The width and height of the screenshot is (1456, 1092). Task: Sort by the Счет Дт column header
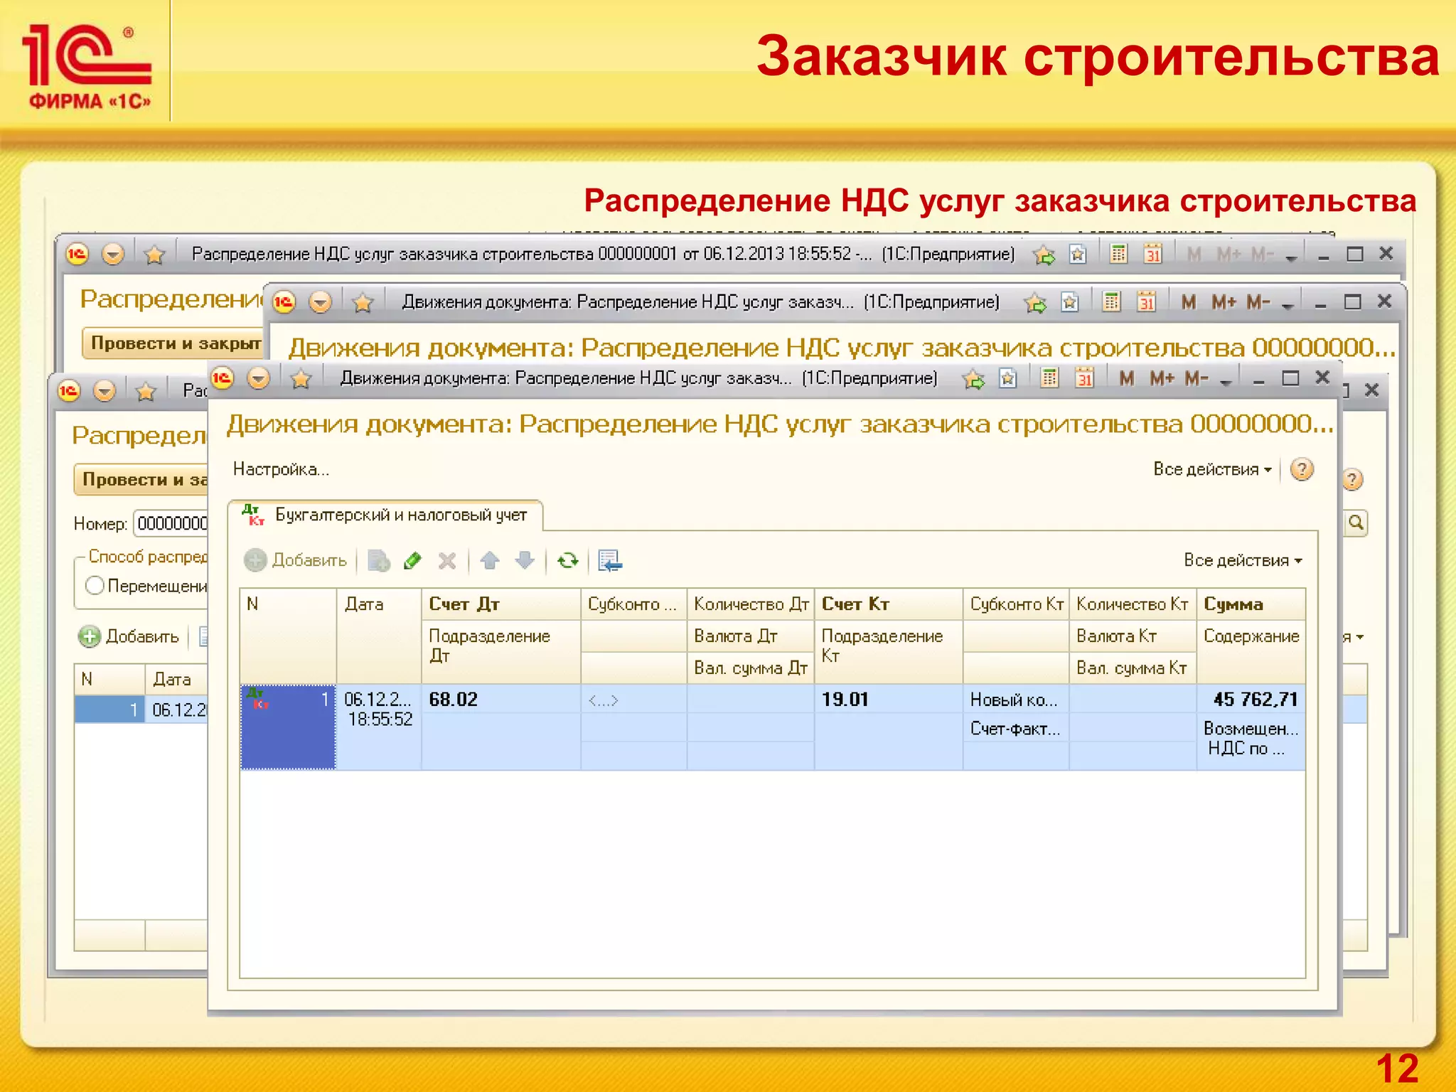(x=500, y=604)
